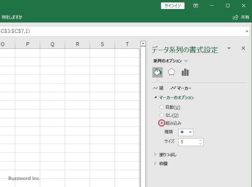Open the task pane options arrow
Screen dimensions: 252x187
coord(229,48)
